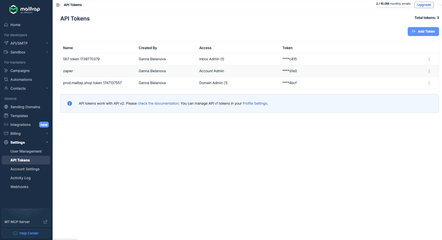Click the Upgrade button
The width and height of the screenshot is (442, 240).
[x=424, y=5]
